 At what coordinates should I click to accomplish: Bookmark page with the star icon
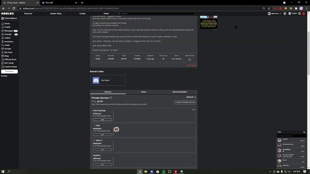[x=269, y=9]
